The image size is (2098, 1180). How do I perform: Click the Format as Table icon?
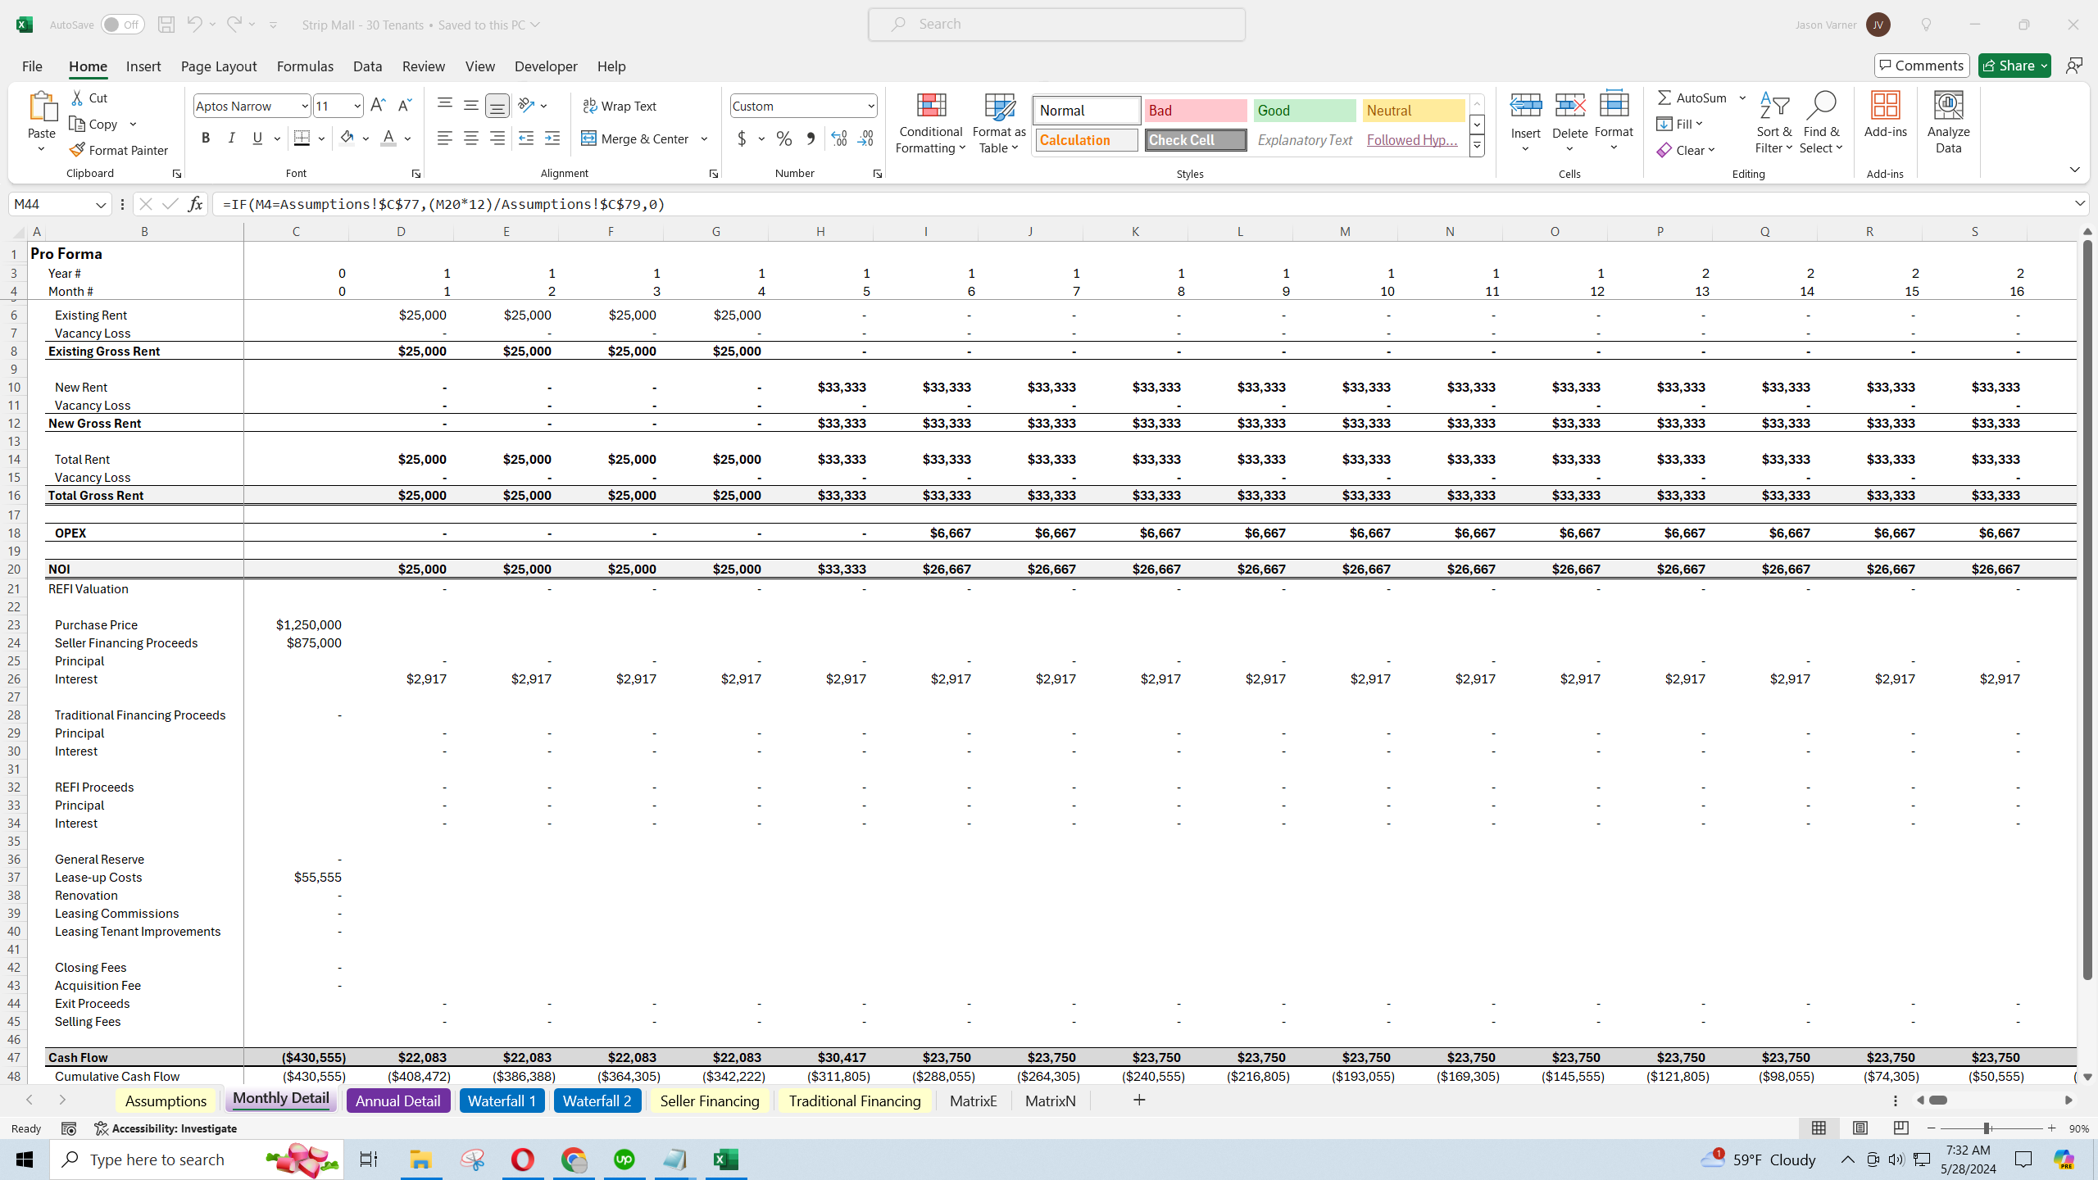(x=999, y=107)
